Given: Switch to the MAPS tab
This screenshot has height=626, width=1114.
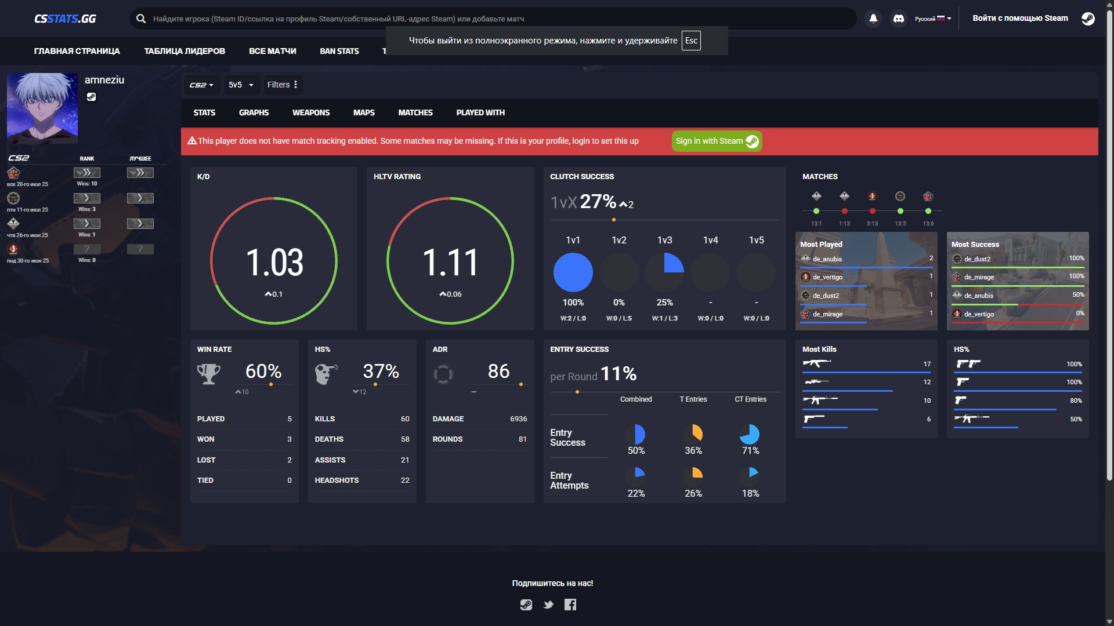Looking at the screenshot, I should 364,112.
